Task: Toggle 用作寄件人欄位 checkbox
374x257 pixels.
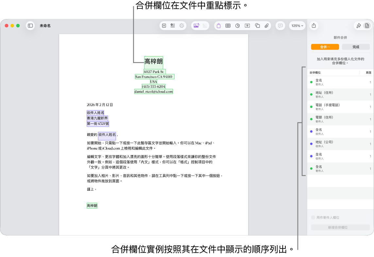Action: point(313,217)
